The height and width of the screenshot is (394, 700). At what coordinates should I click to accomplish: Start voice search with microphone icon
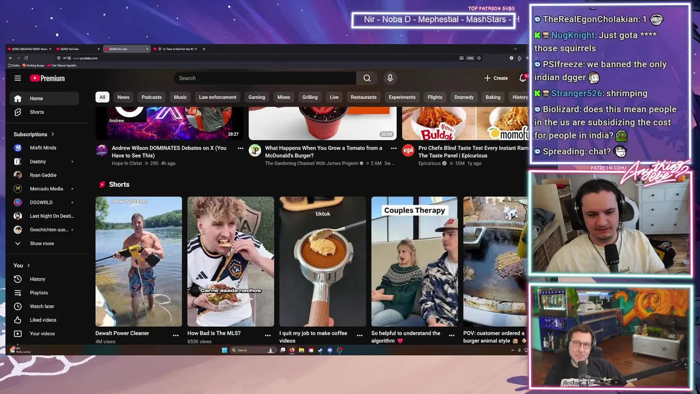click(x=390, y=78)
